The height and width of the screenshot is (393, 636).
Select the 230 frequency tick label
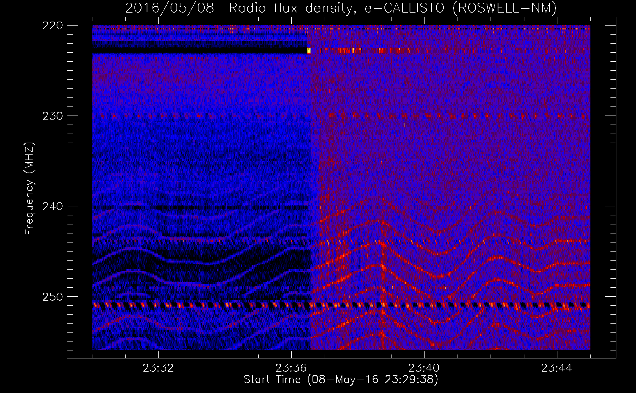tap(52, 116)
